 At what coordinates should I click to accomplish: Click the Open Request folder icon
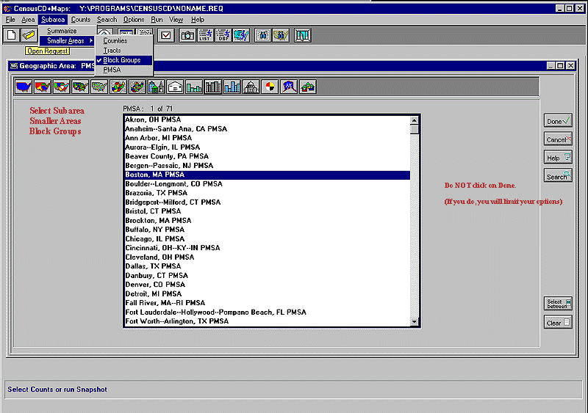coord(29,34)
